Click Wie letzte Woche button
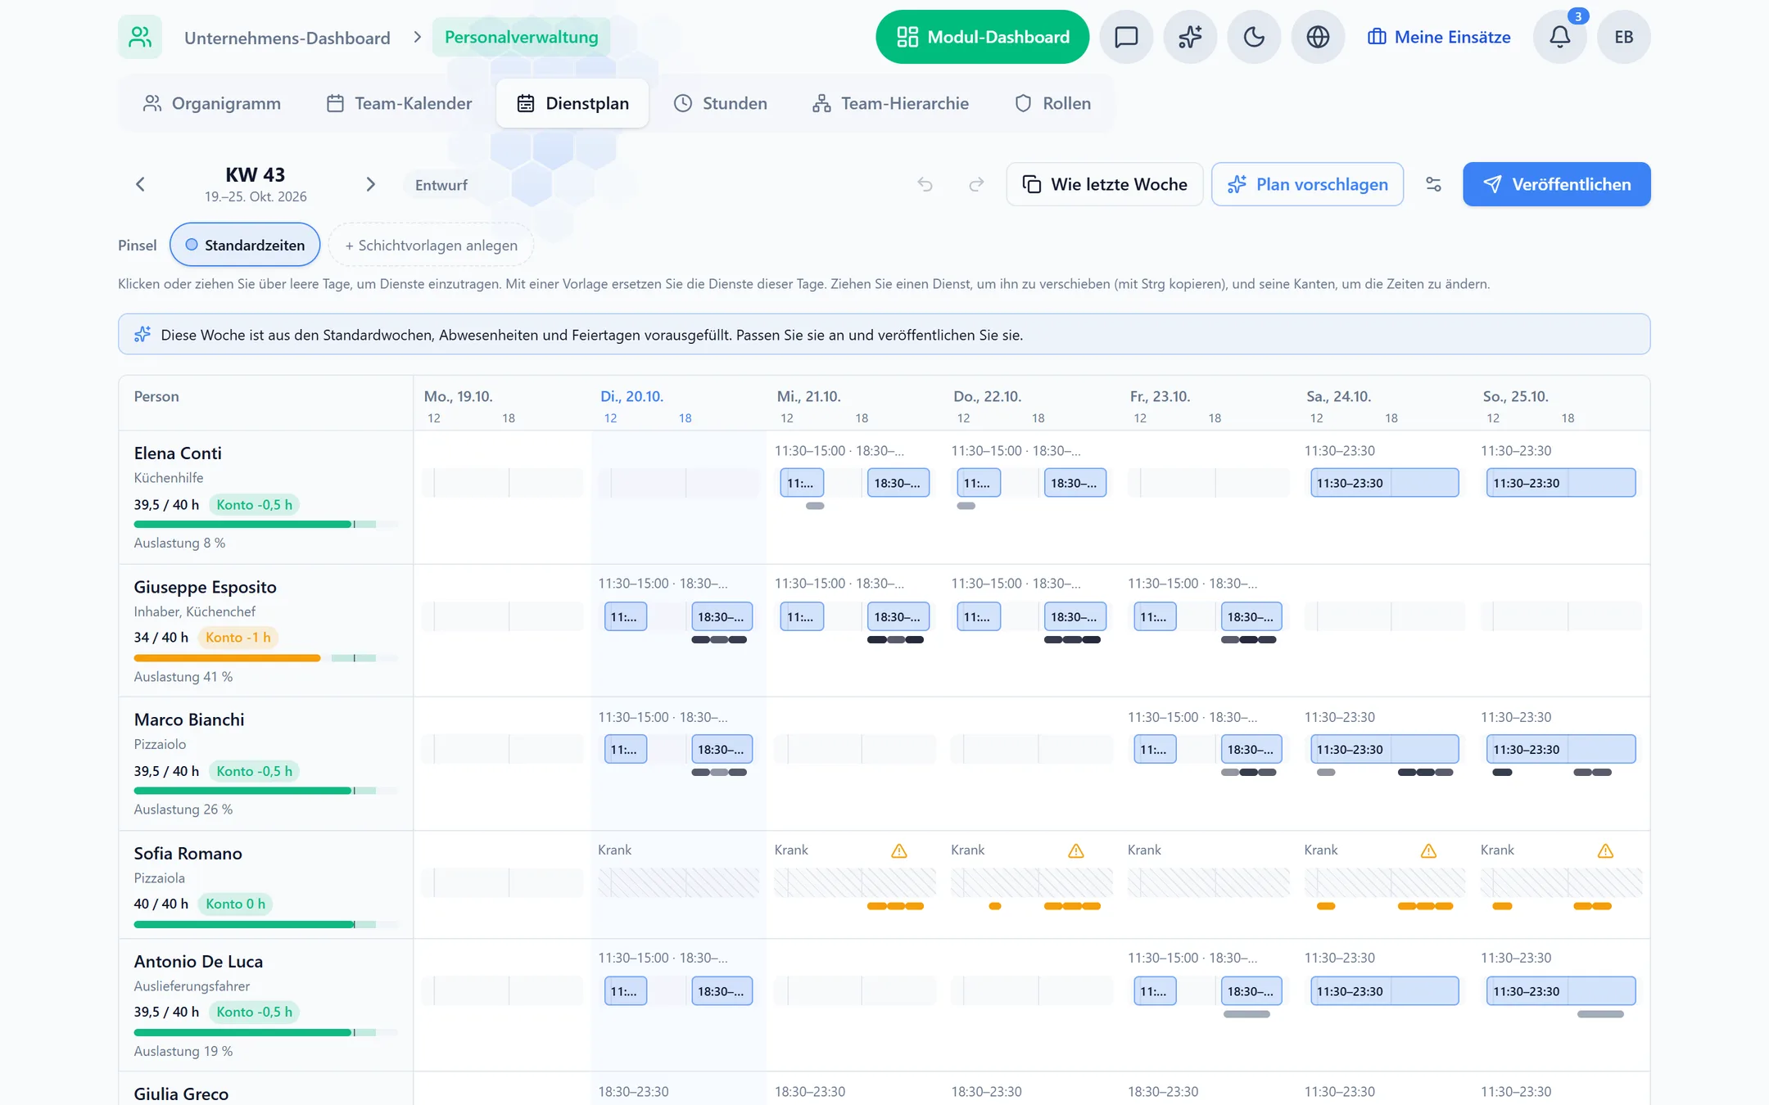 pos(1104,184)
